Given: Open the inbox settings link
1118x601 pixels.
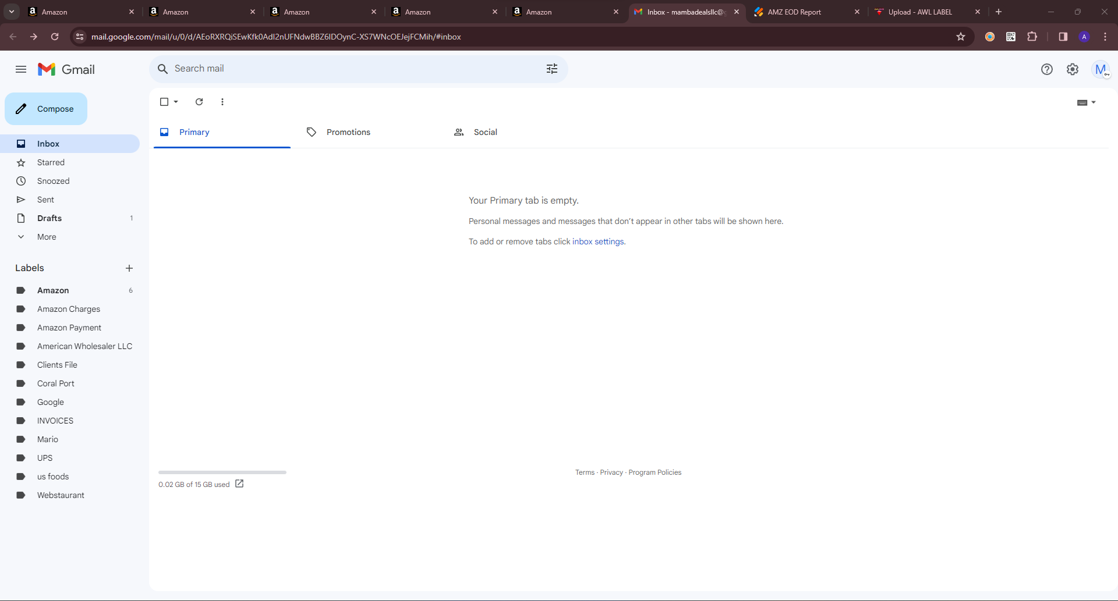Looking at the screenshot, I should (x=598, y=241).
